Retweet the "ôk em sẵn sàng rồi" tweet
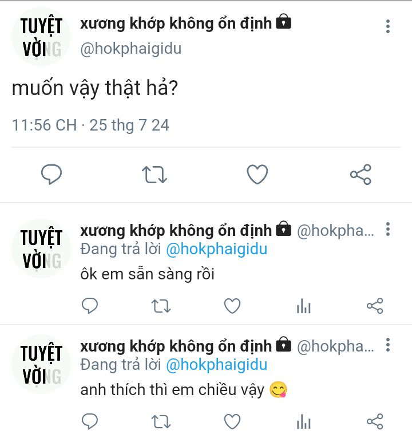The image size is (412, 438). tap(161, 306)
